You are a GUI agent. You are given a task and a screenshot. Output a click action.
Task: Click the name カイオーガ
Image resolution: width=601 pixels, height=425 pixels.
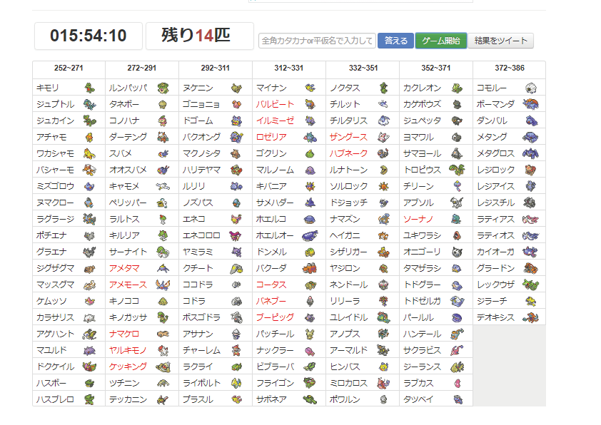tap(495, 252)
